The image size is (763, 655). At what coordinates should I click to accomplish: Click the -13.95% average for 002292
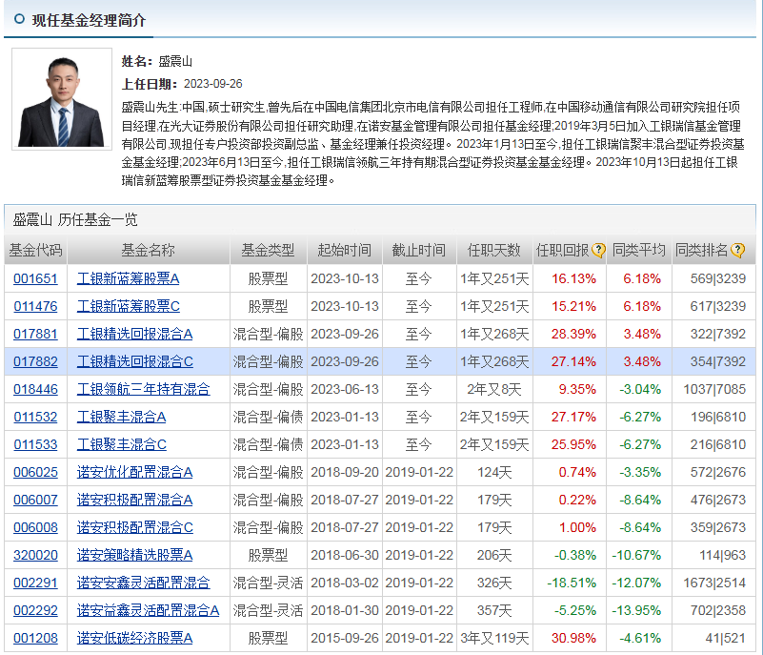click(x=636, y=611)
